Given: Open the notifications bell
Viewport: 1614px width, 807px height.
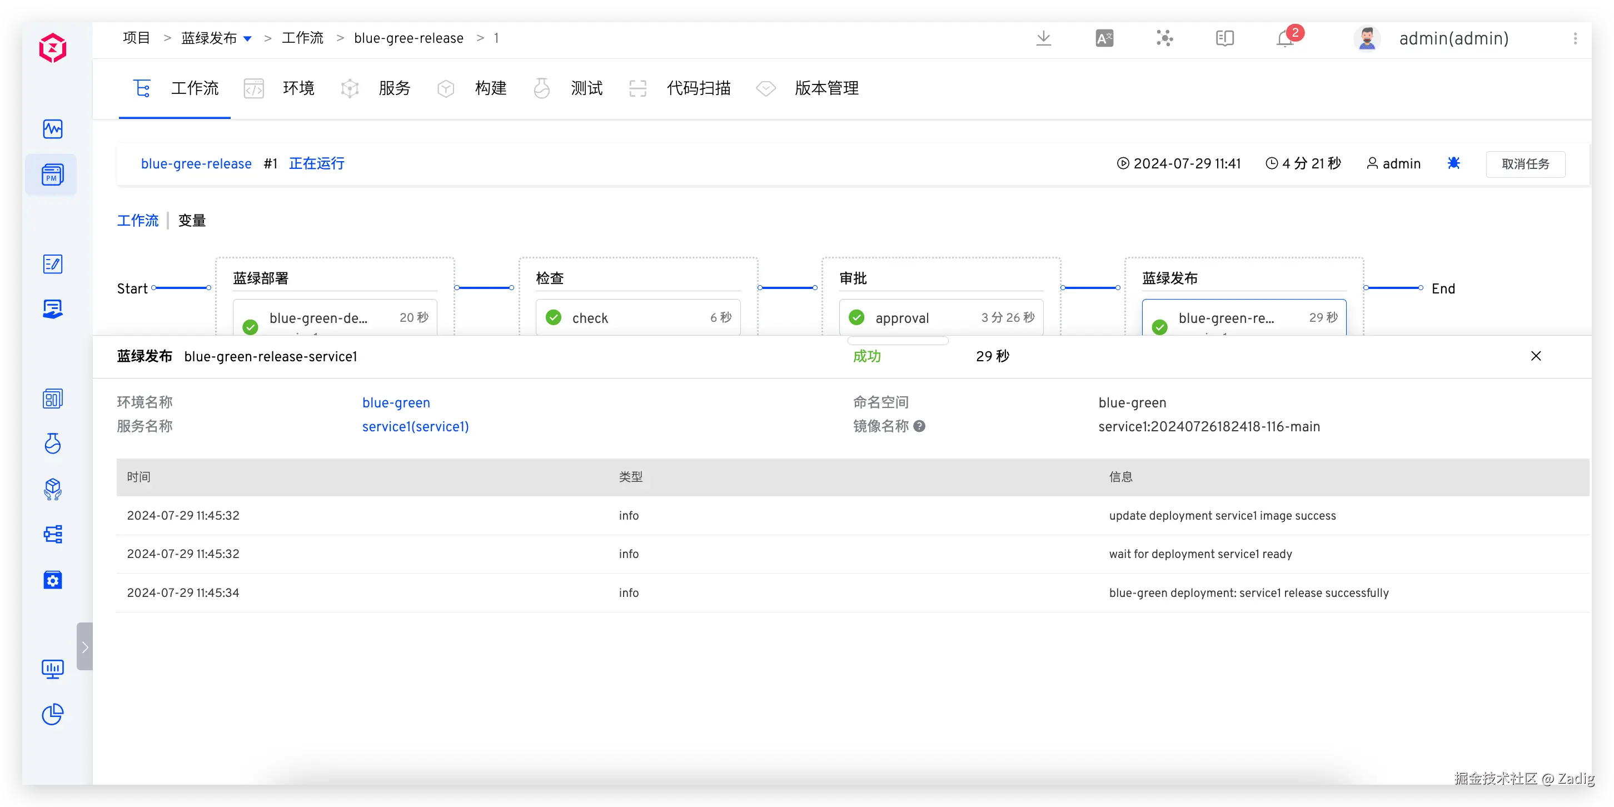Looking at the screenshot, I should [x=1284, y=39].
